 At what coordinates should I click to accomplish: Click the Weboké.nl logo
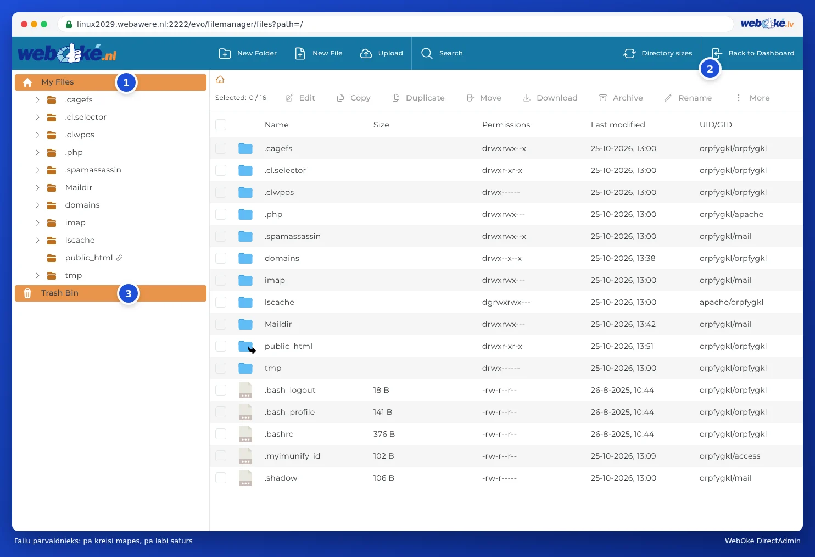[67, 53]
